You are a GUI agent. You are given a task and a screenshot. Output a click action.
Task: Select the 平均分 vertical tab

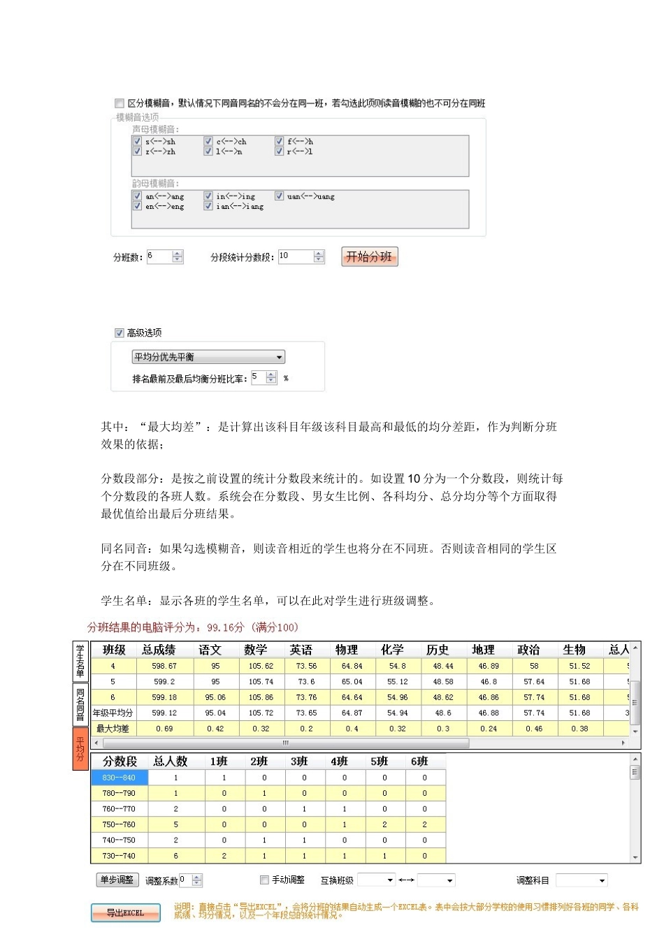click(80, 749)
